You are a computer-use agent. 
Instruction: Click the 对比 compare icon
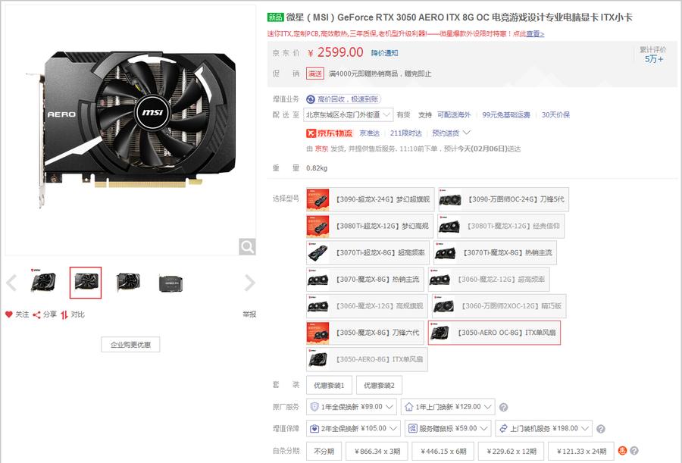pyautogui.click(x=64, y=314)
